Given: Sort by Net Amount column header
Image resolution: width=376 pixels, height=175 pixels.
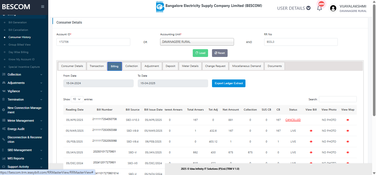Looking at the screenshot, I should click(231, 110).
